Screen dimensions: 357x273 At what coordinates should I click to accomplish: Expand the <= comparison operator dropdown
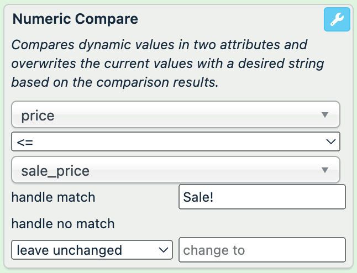[175, 142]
